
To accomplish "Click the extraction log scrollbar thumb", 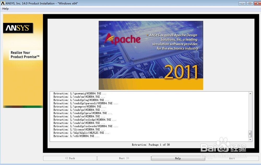I will [250, 134].
